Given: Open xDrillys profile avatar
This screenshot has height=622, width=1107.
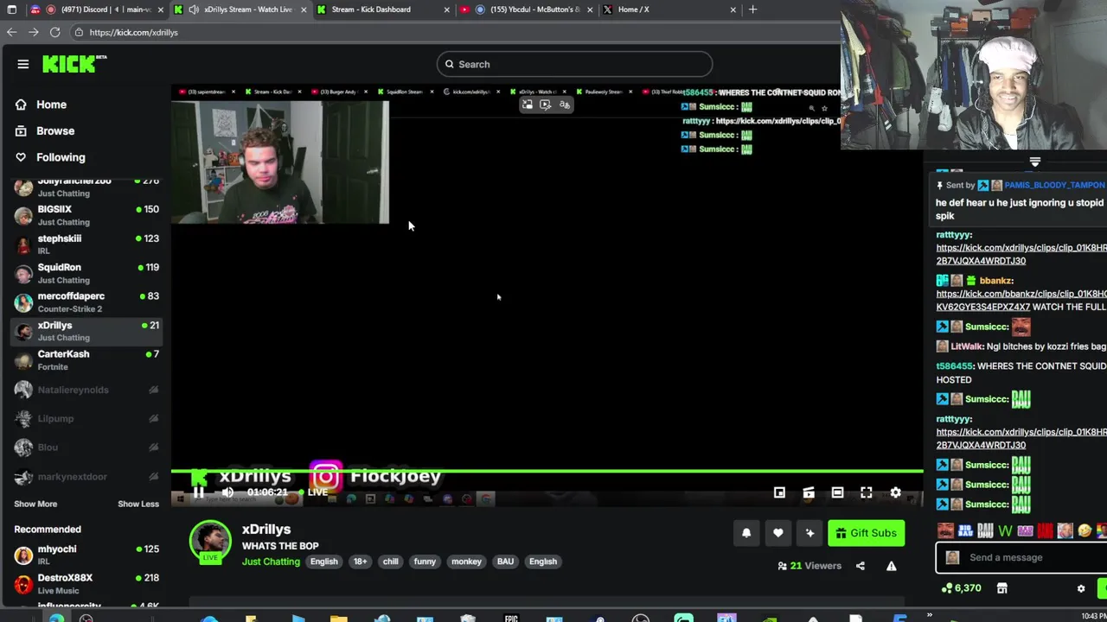Looking at the screenshot, I should [210, 542].
